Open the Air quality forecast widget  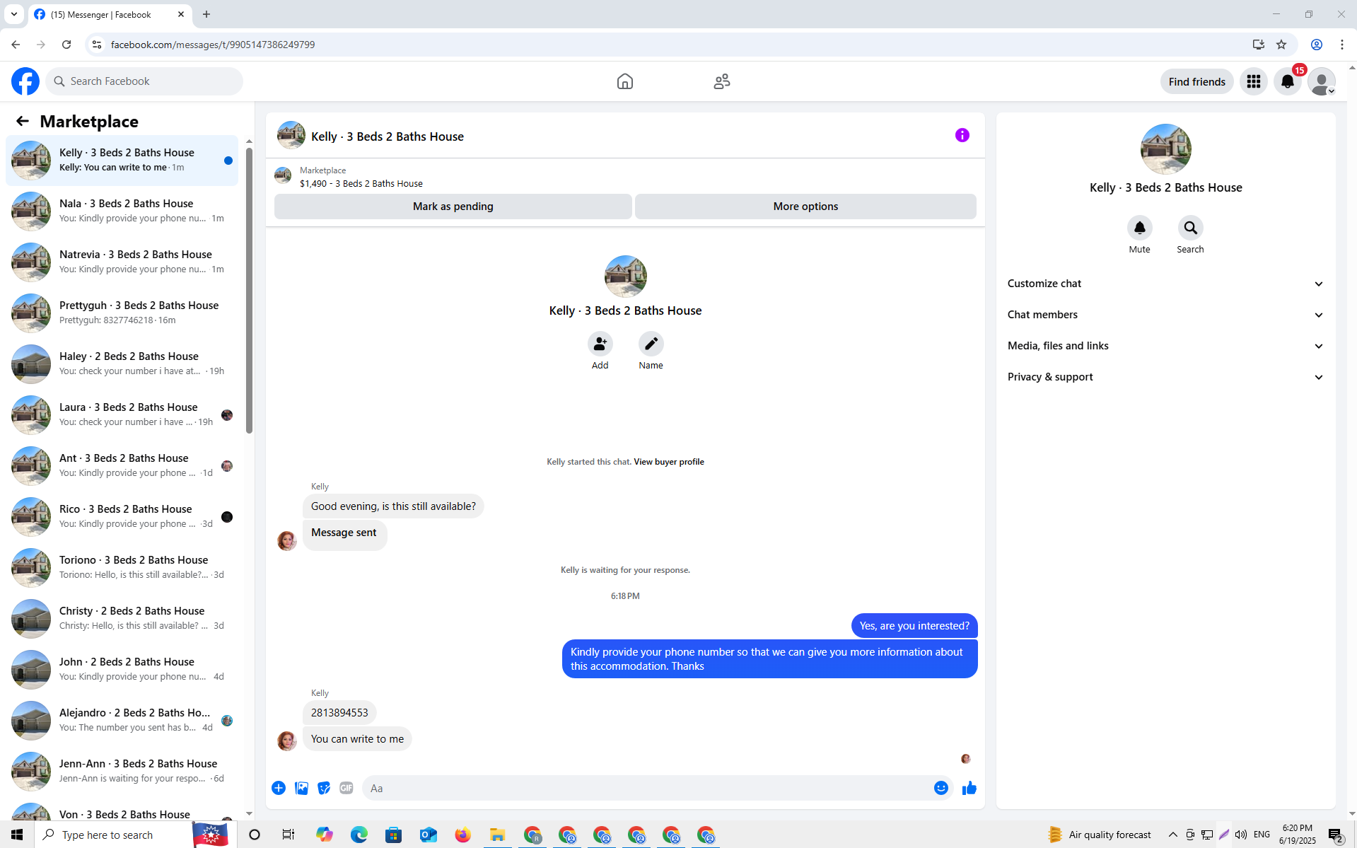1099,835
